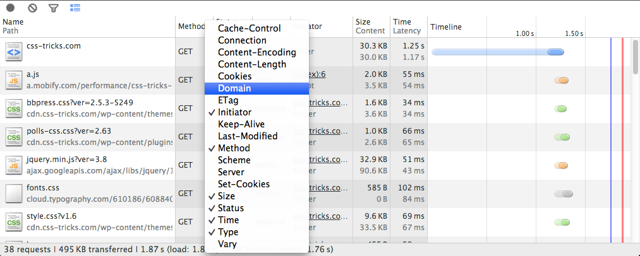
Task: Click the Timeline column header
Action: click(446, 26)
